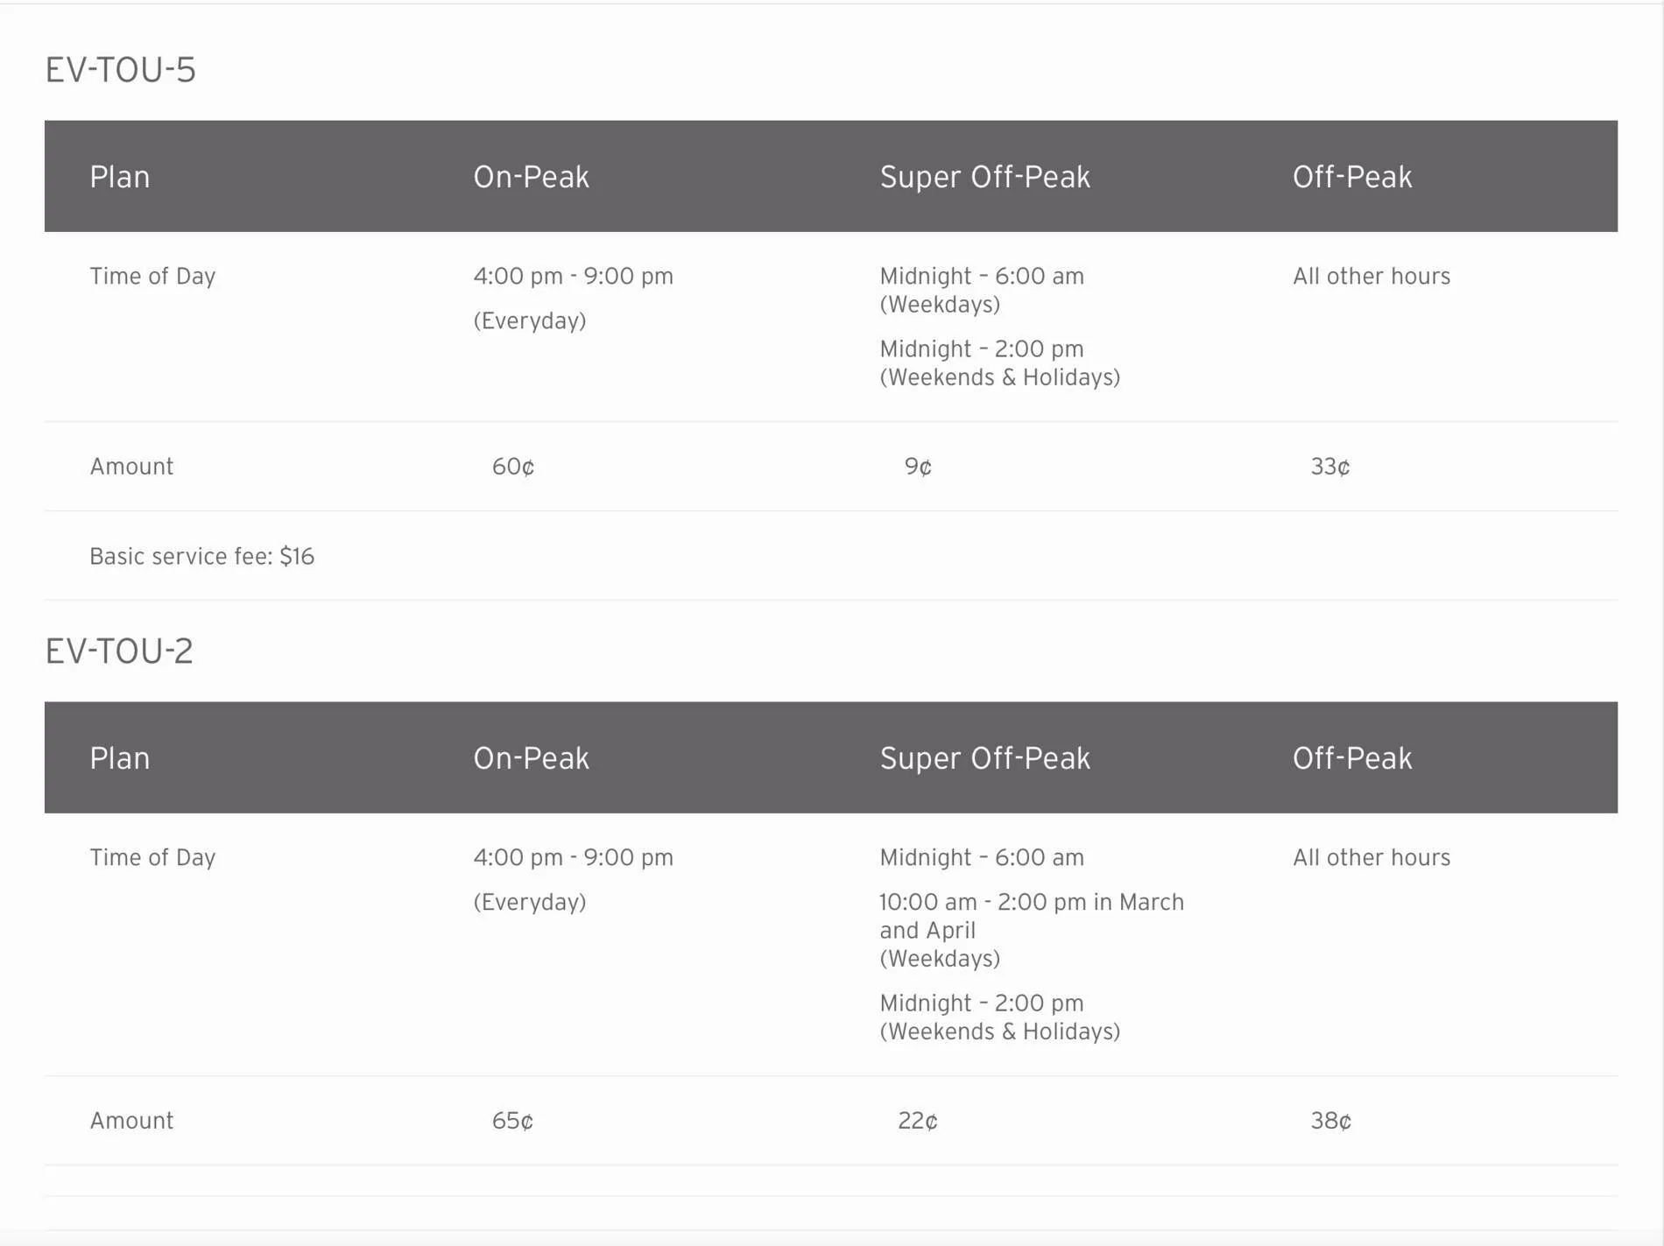Click the 9¢ super off-peak amount
The image size is (1664, 1246).
pos(918,467)
